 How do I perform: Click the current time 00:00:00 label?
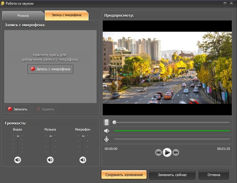coord(111,149)
